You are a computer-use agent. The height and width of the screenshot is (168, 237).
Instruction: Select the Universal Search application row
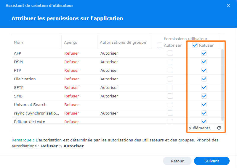click(x=30, y=105)
